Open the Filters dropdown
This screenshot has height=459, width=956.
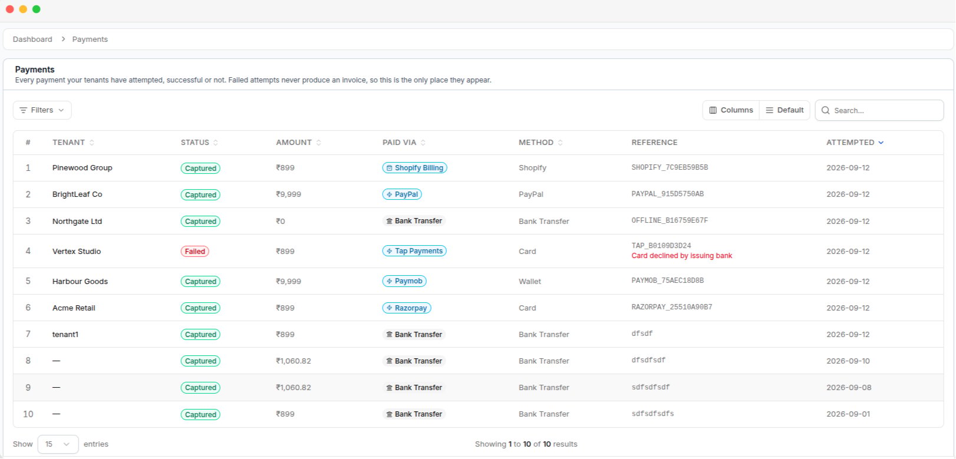(42, 110)
